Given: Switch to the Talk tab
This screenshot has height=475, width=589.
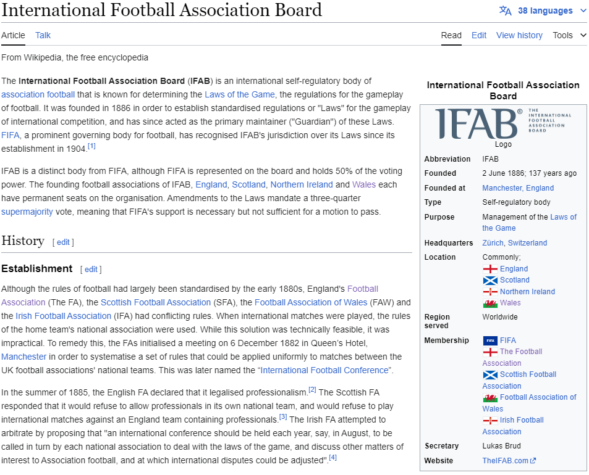Looking at the screenshot, I should pos(43,35).
